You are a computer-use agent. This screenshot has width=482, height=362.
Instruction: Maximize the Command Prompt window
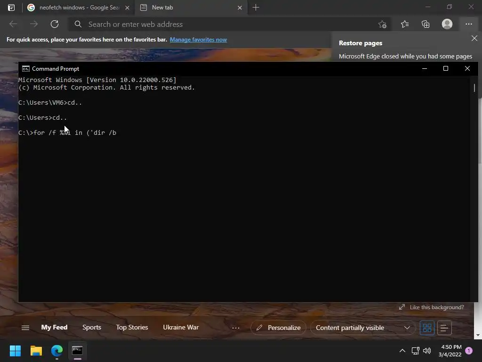pos(446,68)
